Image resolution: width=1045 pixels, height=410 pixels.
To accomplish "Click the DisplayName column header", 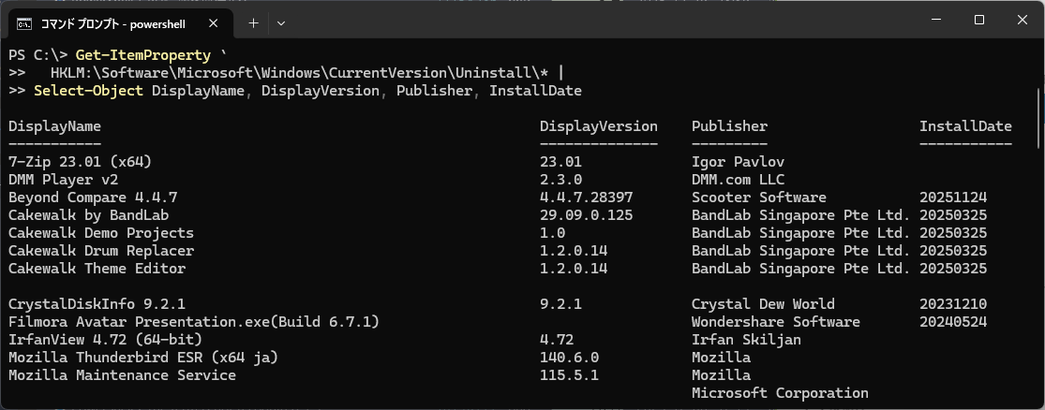I will (54, 126).
